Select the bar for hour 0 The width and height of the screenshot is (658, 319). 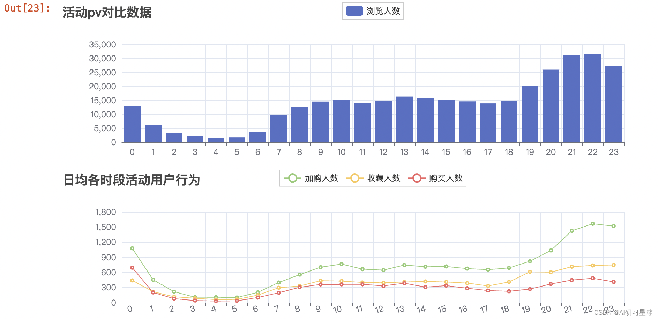pyautogui.click(x=132, y=124)
